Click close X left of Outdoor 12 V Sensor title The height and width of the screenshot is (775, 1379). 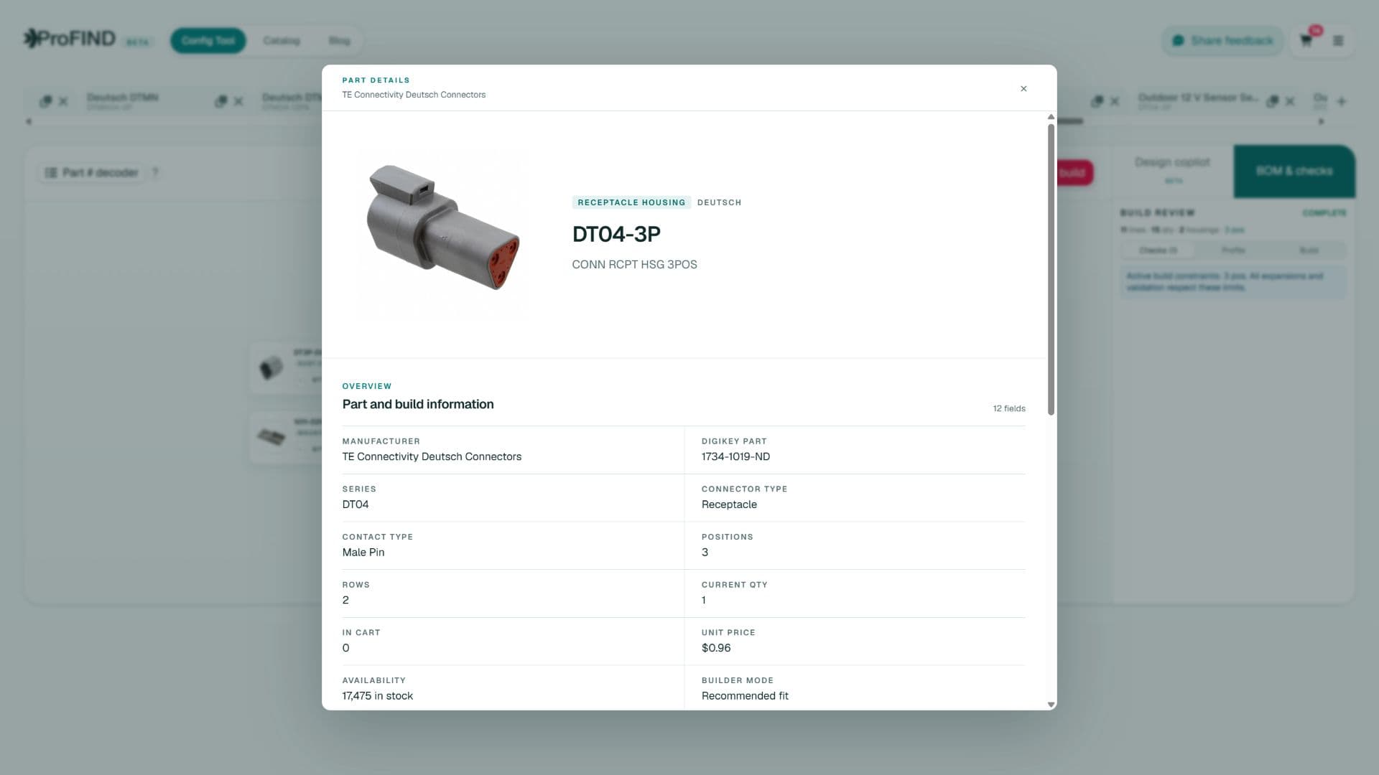pos(1115,101)
